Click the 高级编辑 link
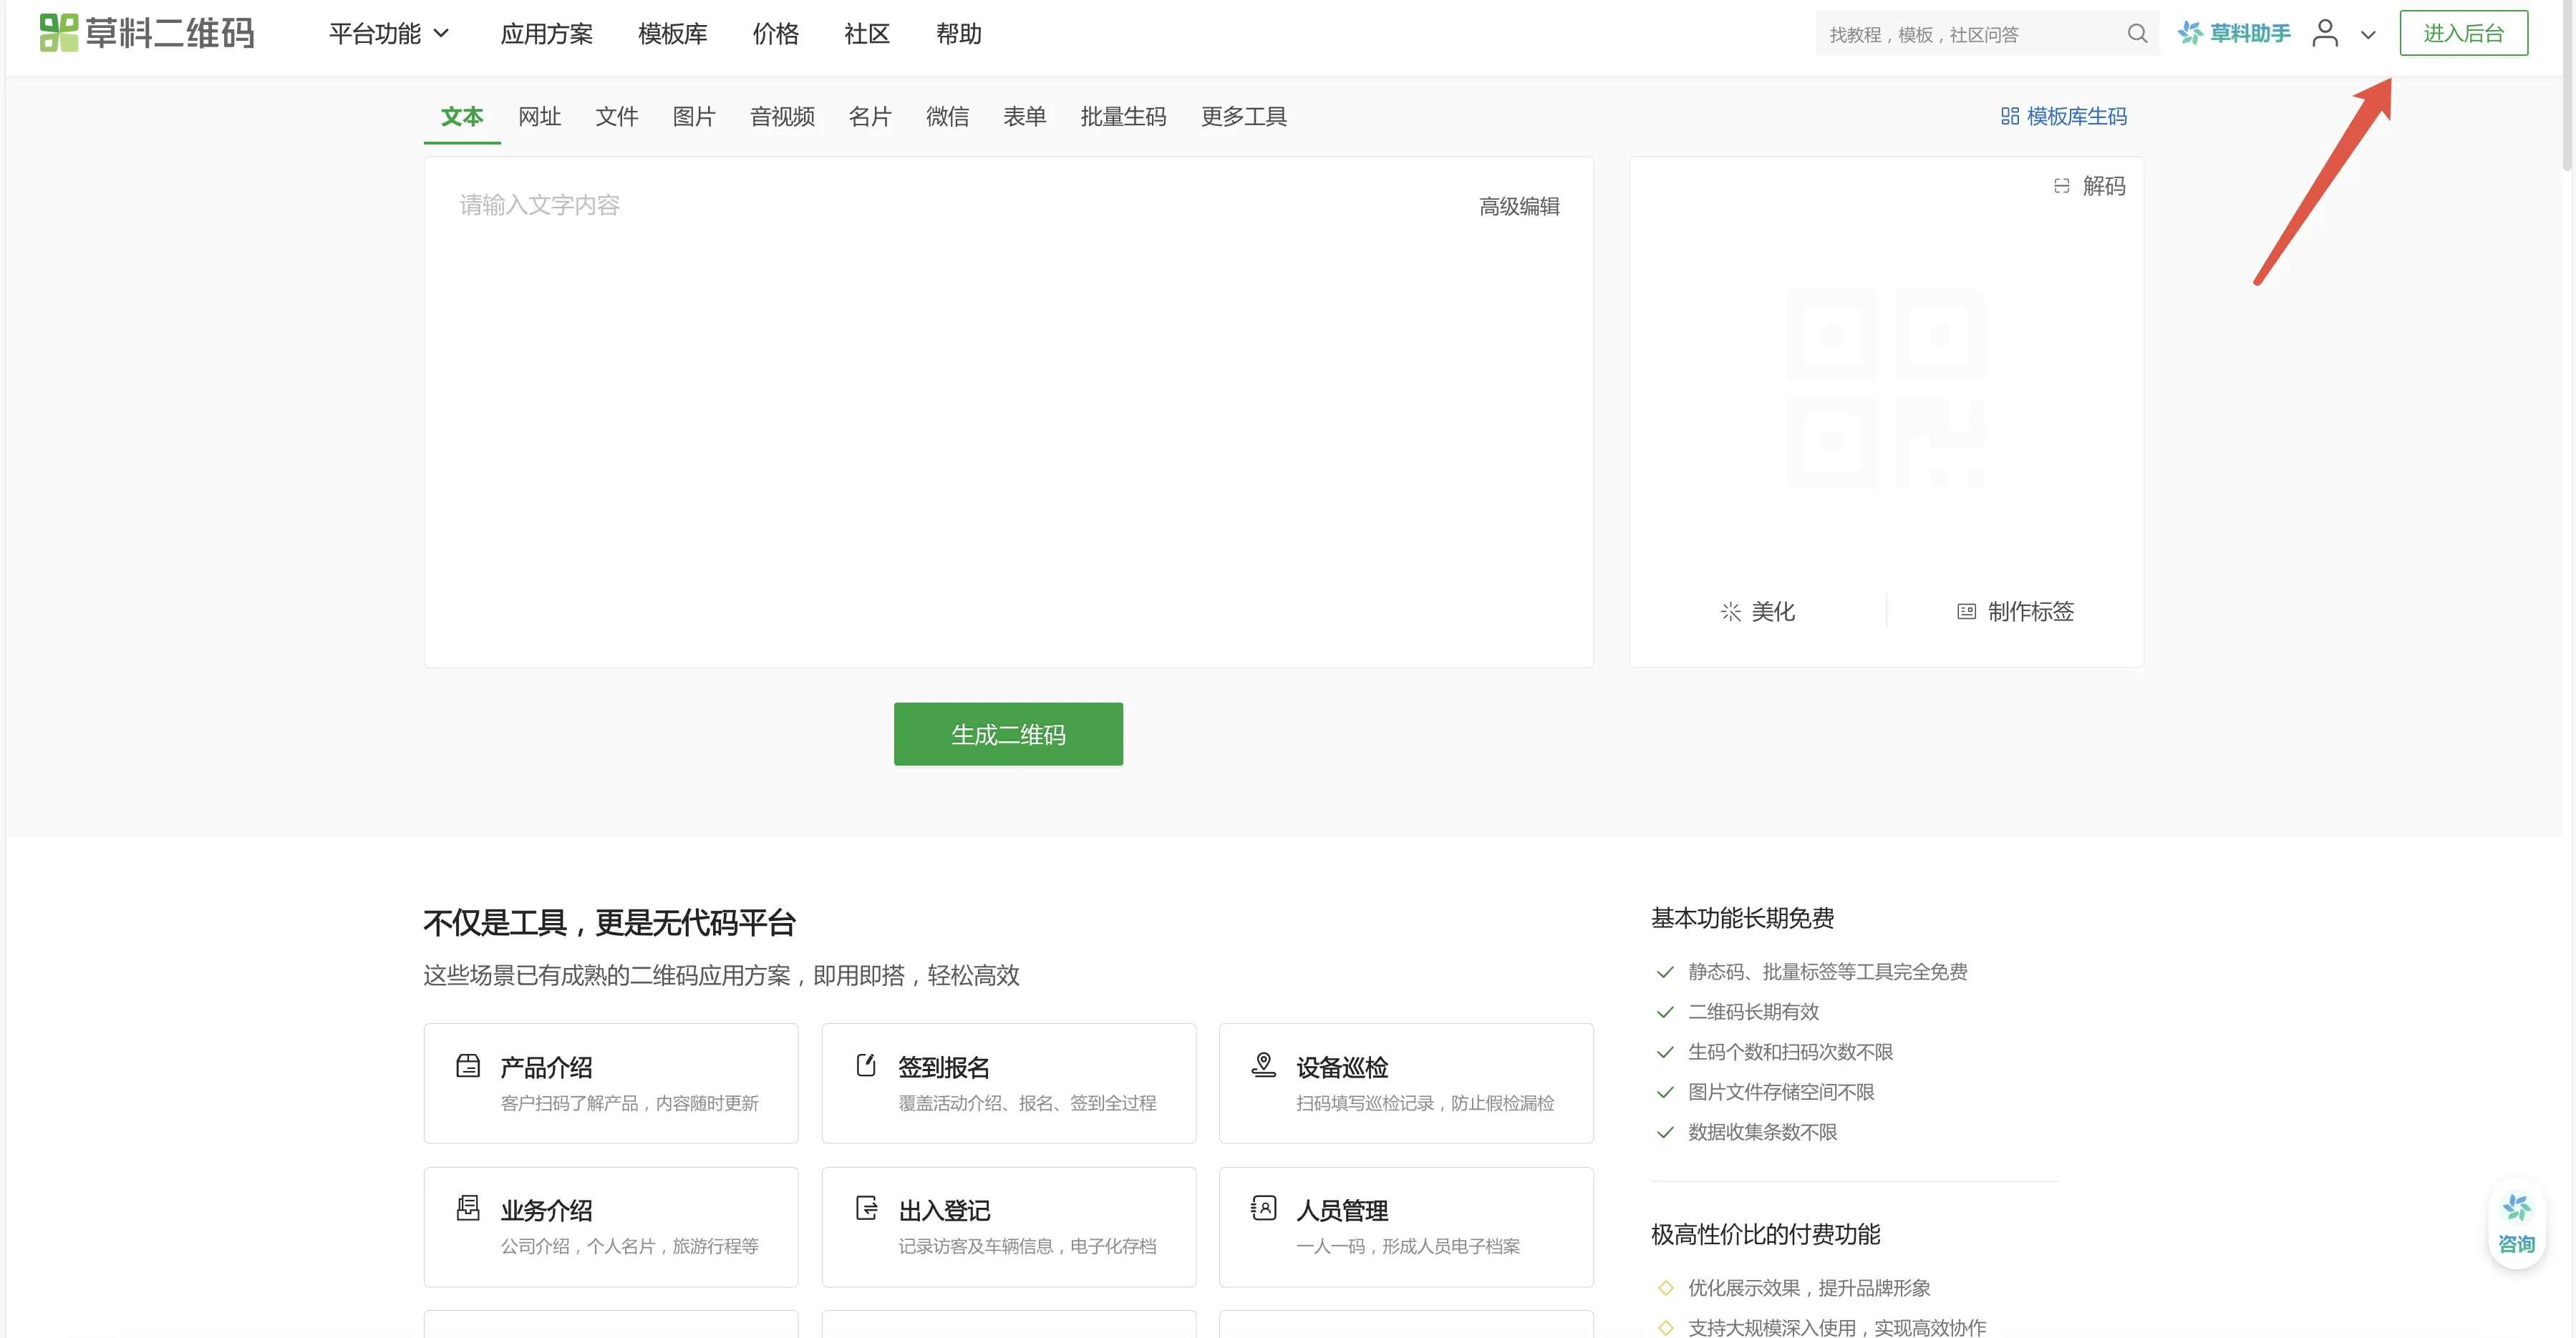Screen dimensions: 2576x1338 pos(1519,206)
